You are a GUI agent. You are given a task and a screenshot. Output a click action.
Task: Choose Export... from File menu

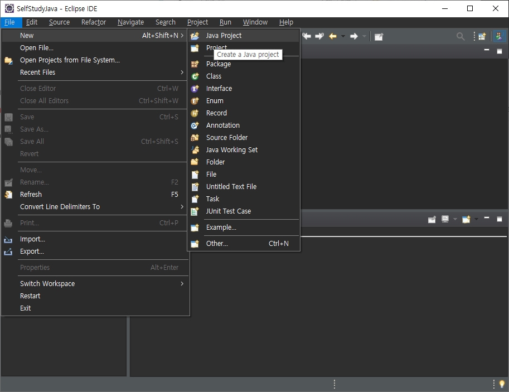pos(95,251)
